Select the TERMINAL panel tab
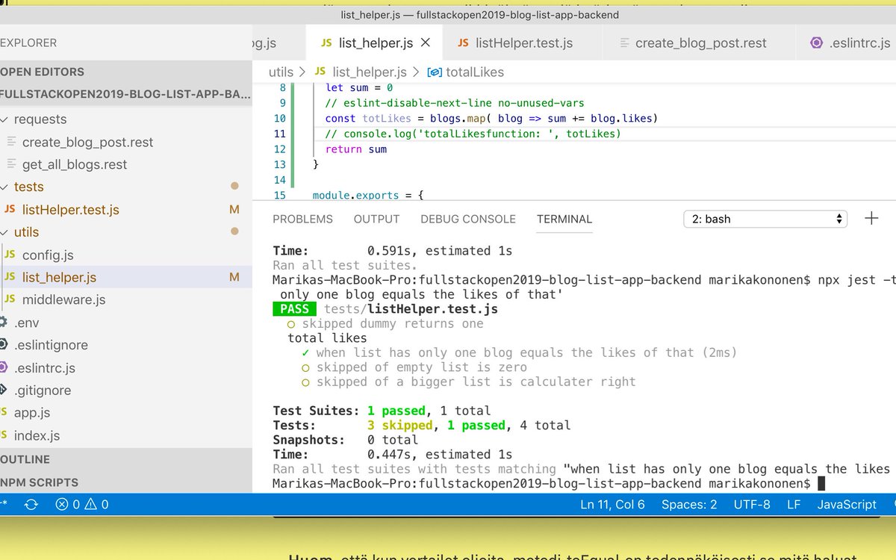 point(564,219)
